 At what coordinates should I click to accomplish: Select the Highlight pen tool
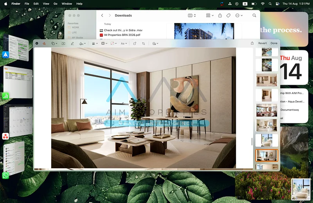coord(72,43)
